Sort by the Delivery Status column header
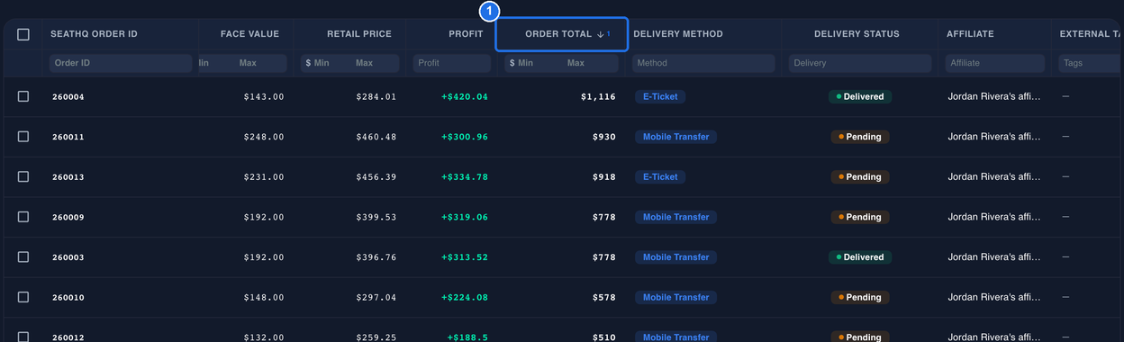Image resolution: width=1124 pixels, height=342 pixels. coord(857,34)
